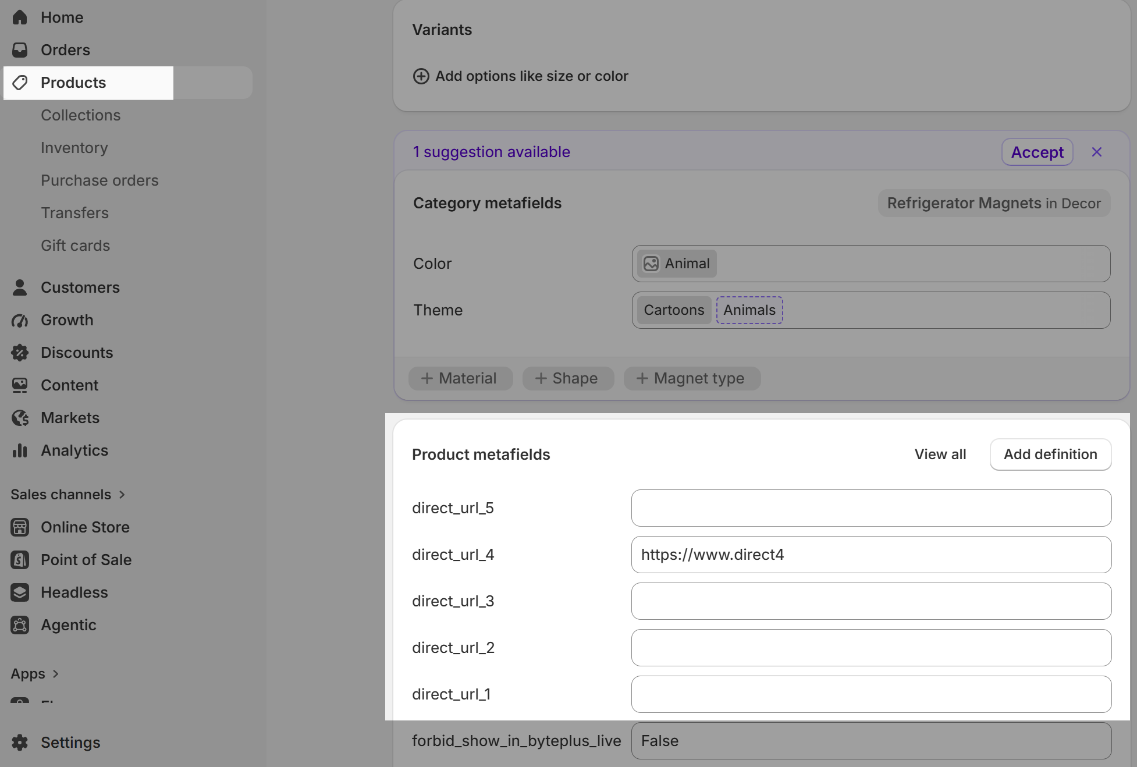Click the Add definition button
Viewport: 1137px width, 767px height.
[1050, 454]
